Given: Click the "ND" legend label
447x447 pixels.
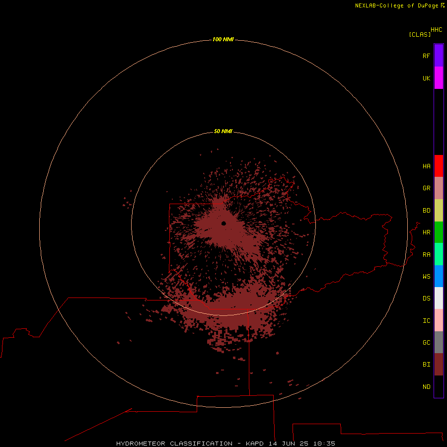Looking at the screenshot, I should coord(426,387).
